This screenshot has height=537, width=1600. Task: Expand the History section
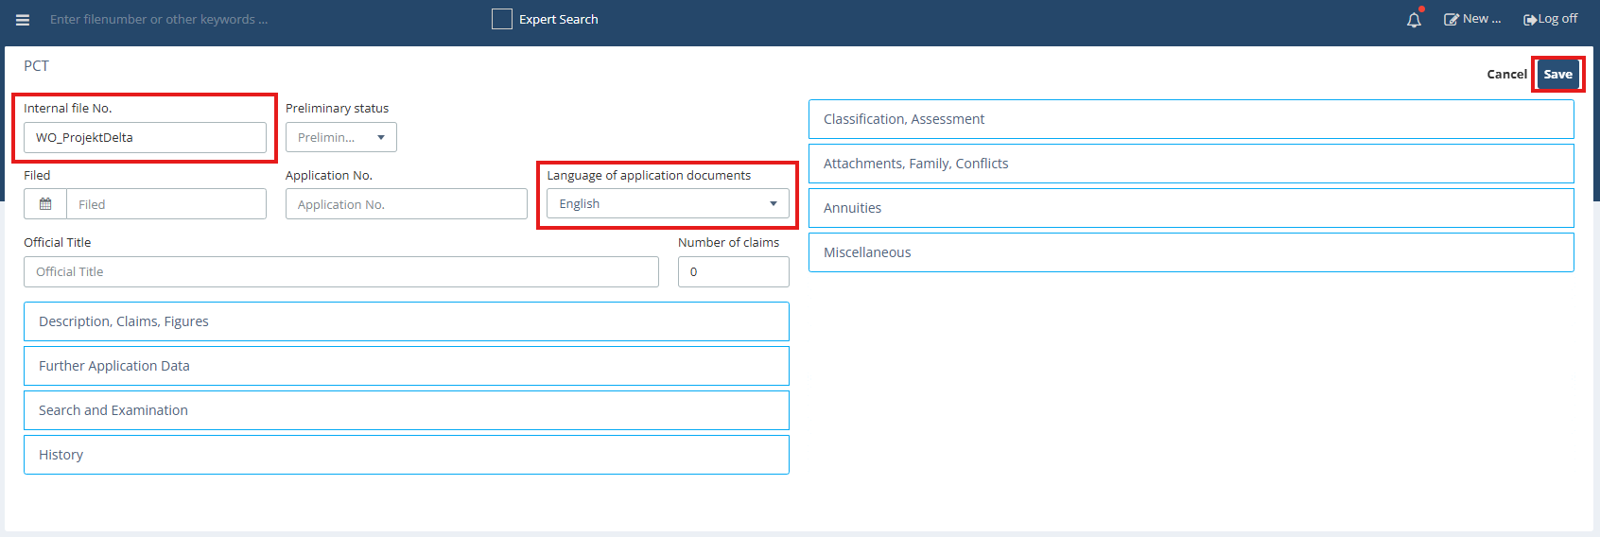tap(406, 455)
